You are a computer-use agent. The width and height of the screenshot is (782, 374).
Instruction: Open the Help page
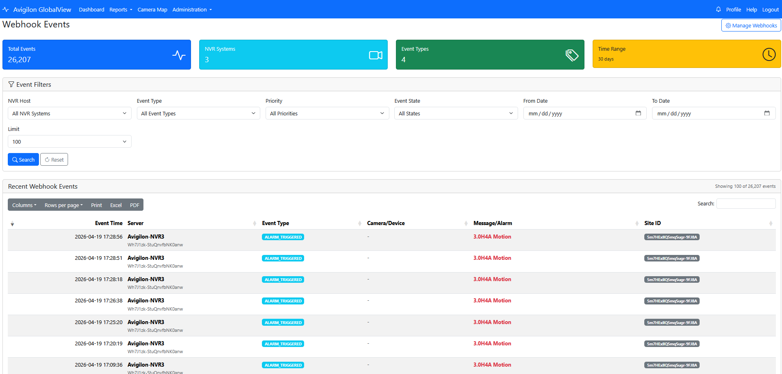tap(751, 9)
